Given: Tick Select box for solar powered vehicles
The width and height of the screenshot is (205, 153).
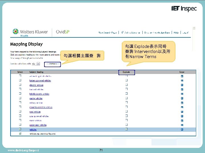Looking at the screenshot, I should pyautogui.click(x=20, y=116).
